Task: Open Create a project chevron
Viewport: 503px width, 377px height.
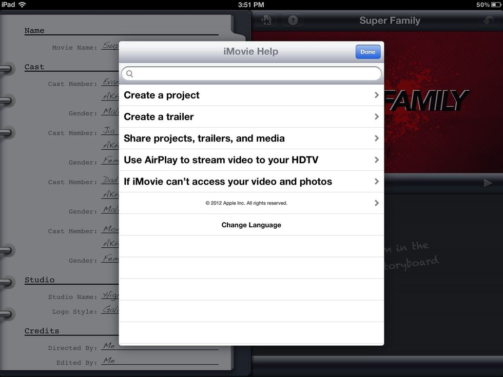Action: pos(376,95)
